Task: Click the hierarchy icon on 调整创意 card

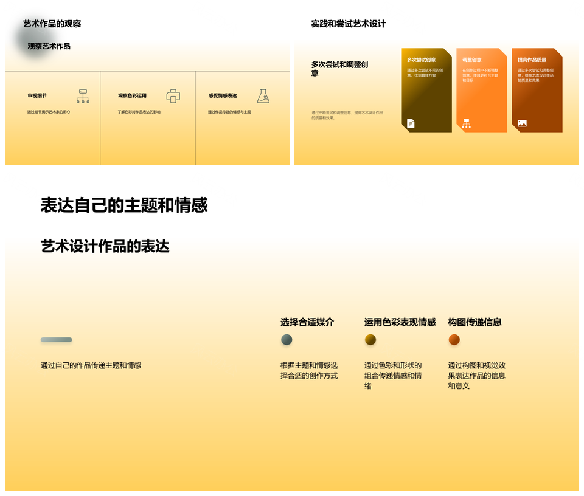Action: coord(467,123)
